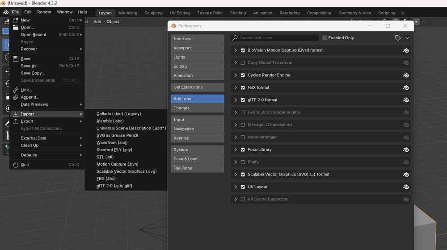
Task: Uncheck the Cycles Render Engine add-on
Action: 243,75
